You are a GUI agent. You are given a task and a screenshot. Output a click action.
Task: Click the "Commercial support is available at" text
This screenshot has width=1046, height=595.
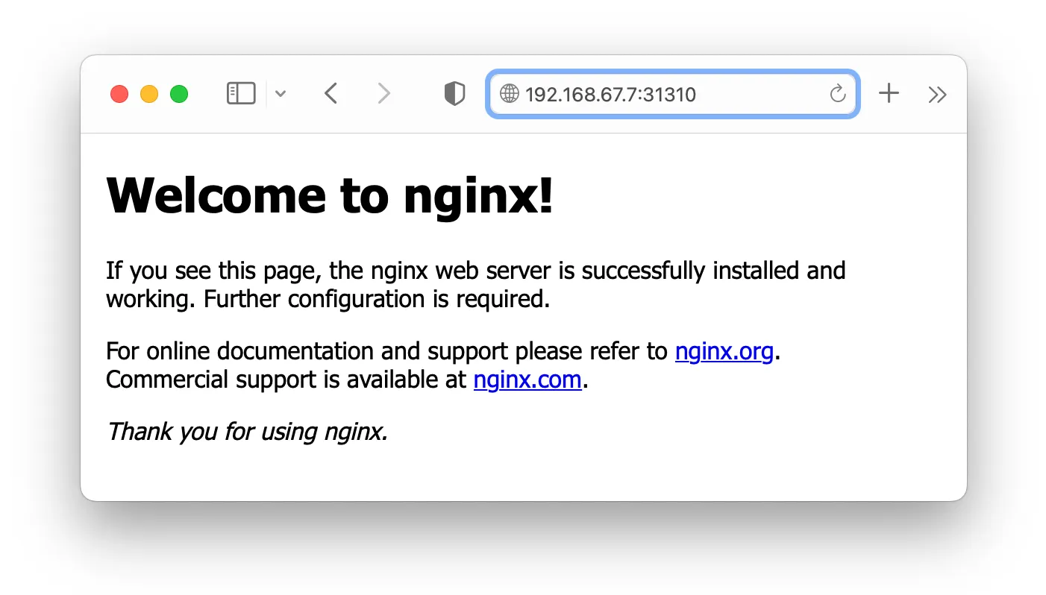tap(286, 380)
